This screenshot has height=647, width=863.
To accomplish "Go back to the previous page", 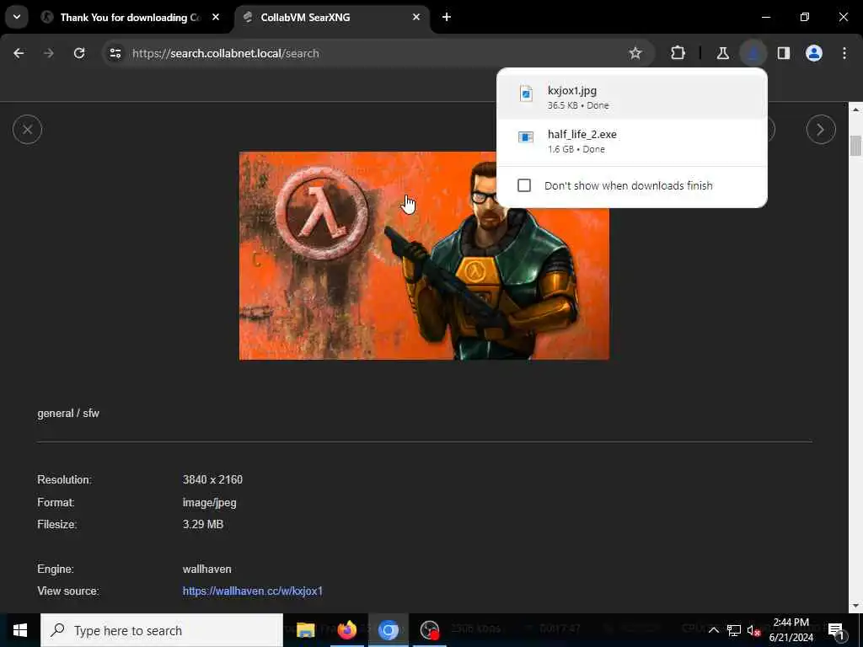I will 19,53.
